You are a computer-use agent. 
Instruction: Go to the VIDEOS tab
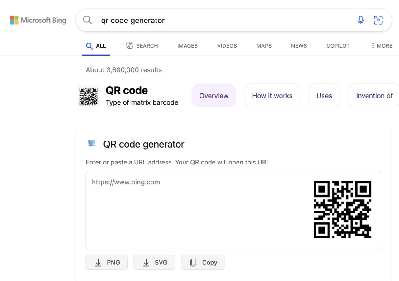[227, 46]
